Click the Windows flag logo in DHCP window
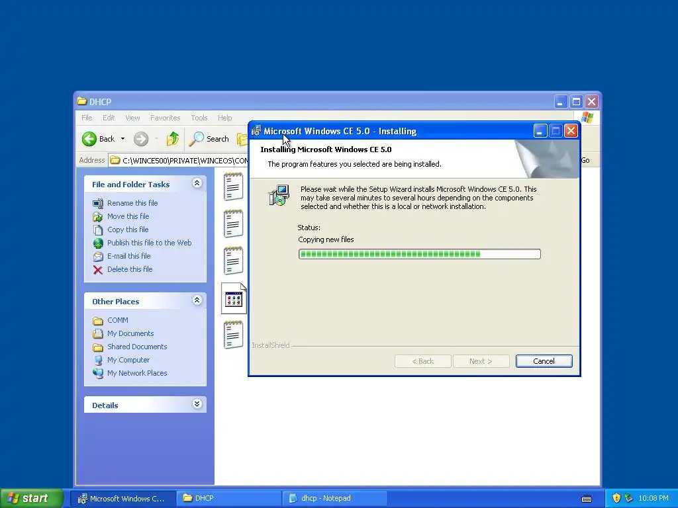The image size is (678, 508). [x=587, y=118]
